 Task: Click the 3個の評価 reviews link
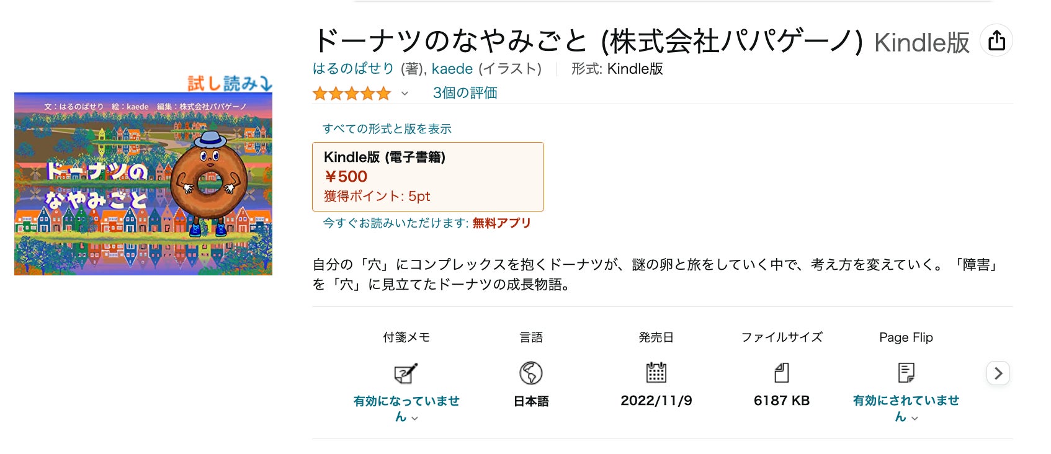pyautogui.click(x=464, y=92)
